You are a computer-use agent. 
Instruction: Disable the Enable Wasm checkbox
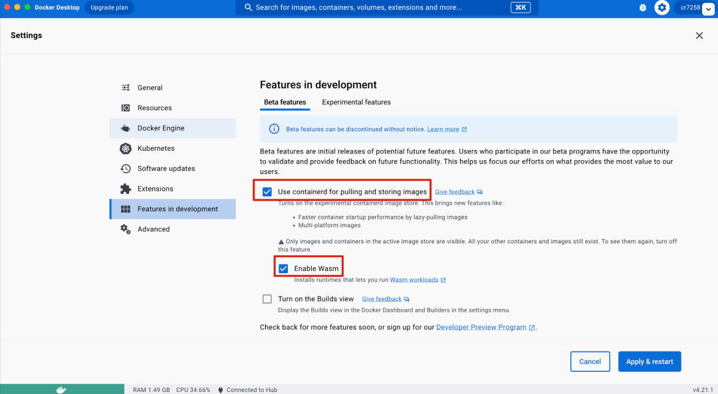pos(284,268)
